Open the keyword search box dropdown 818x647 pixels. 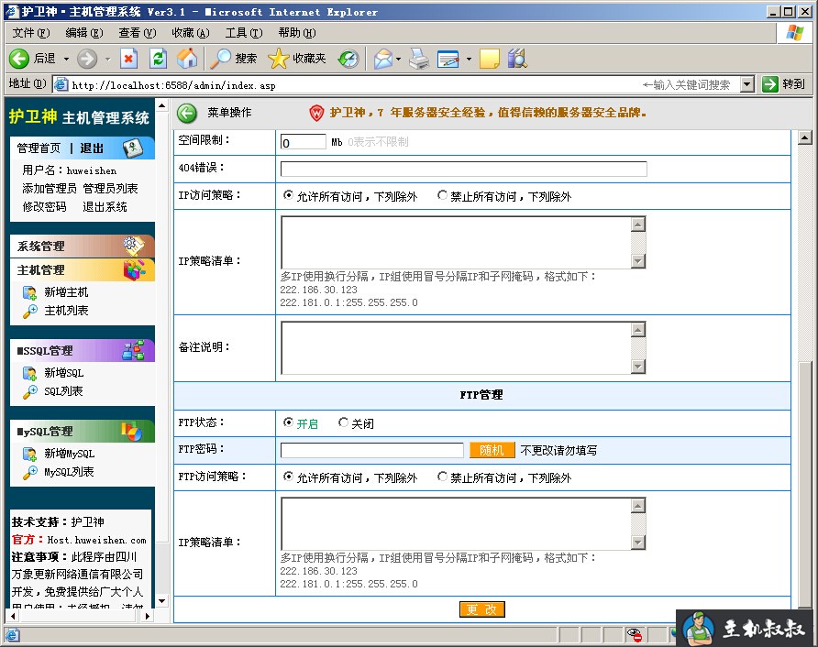pyautogui.click(x=747, y=84)
